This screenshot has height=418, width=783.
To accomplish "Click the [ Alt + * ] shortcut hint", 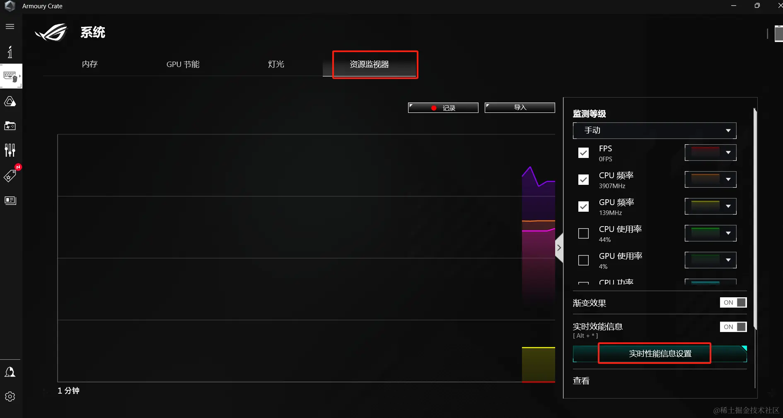I will coord(585,336).
